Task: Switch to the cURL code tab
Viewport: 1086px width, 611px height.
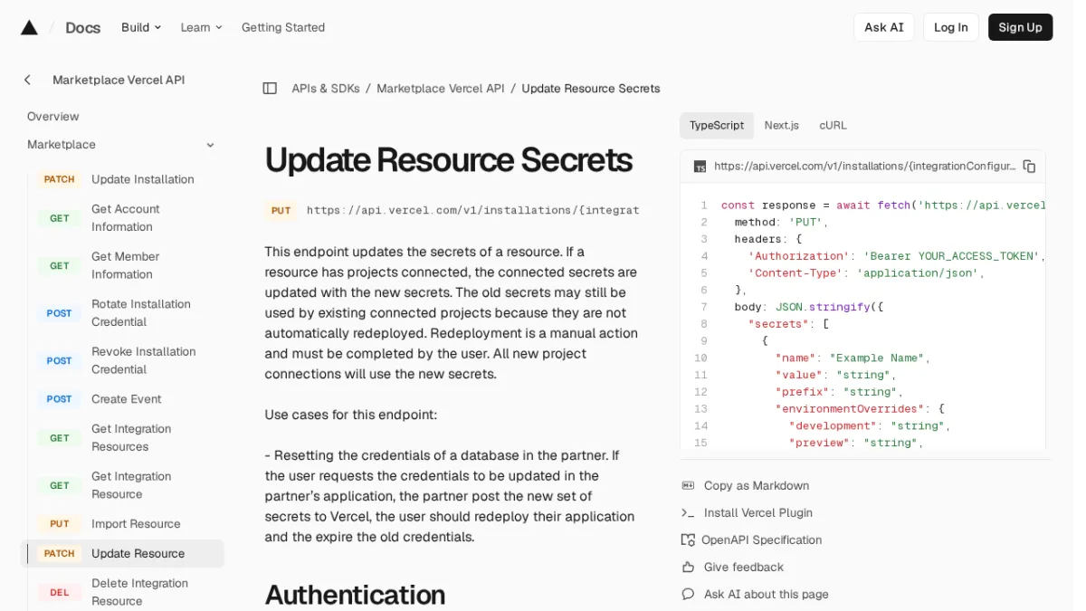Action: point(834,126)
